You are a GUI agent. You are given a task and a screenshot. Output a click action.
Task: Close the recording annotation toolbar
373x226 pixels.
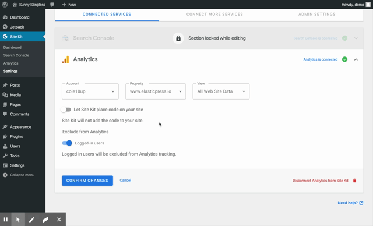(x=59, y=220)
